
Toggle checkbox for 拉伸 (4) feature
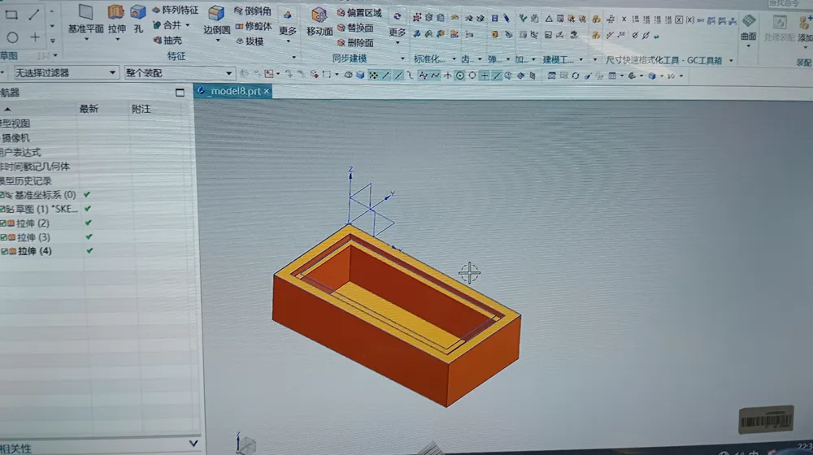click(x=4, y=251)
